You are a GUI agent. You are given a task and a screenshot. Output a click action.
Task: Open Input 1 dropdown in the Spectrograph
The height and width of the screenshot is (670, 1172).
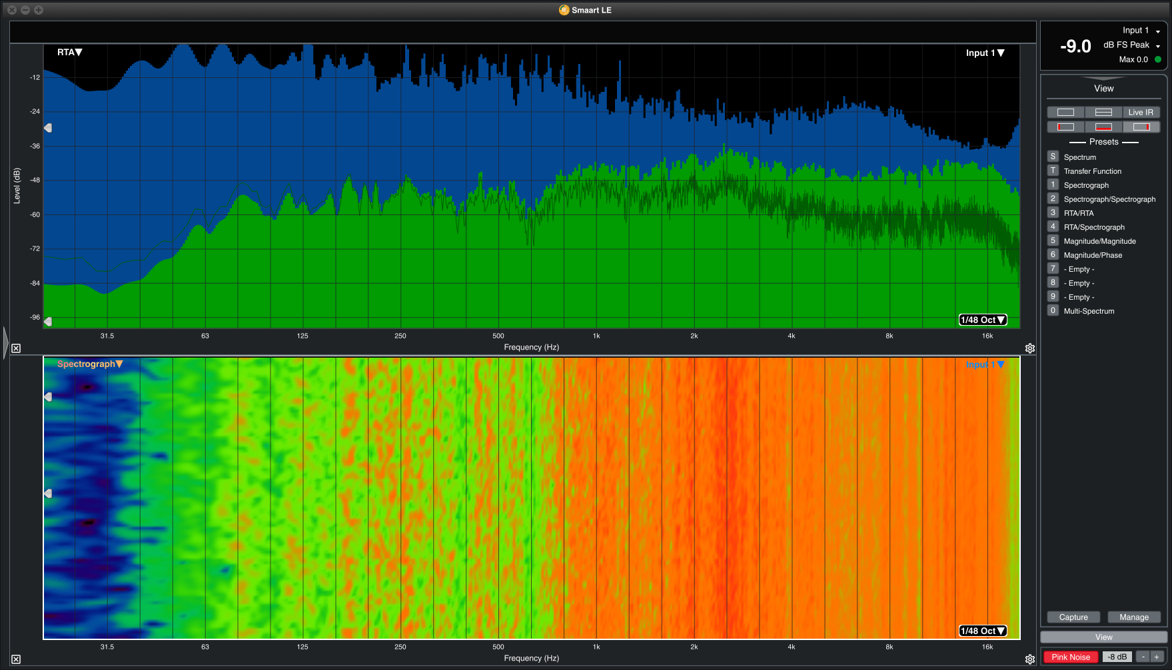985,364
